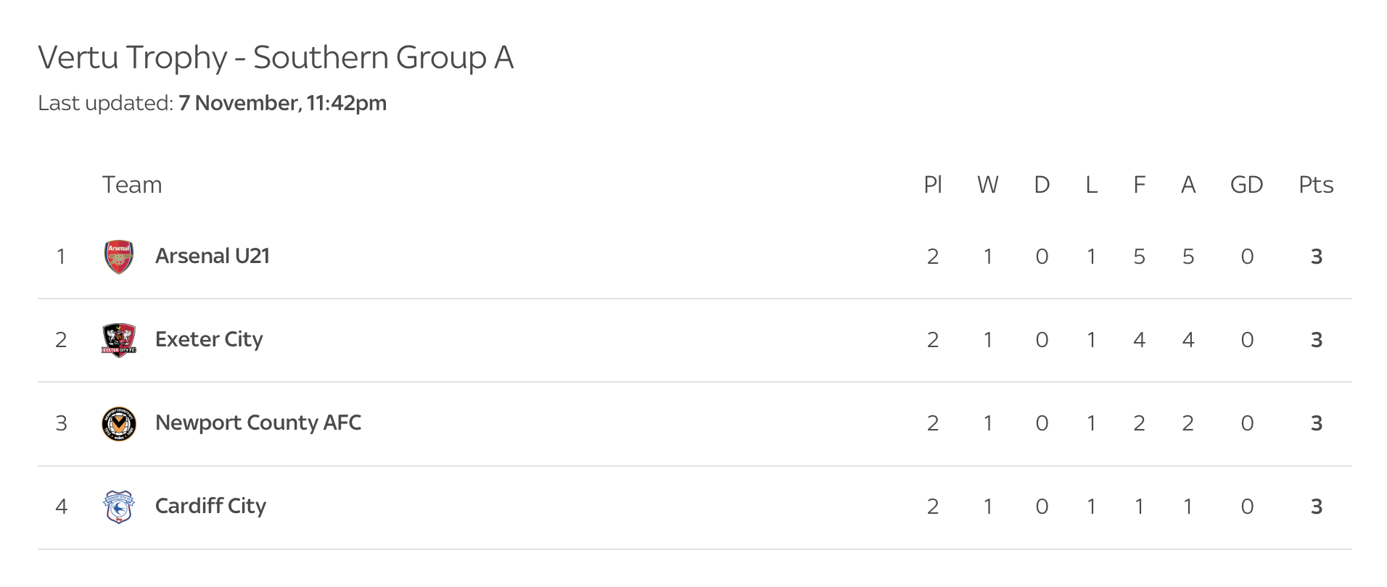The height and width of the screenshot is (587, 1387).
Task: Click the Vertu Trophy Southern Group A title
Action: [276, 58]
